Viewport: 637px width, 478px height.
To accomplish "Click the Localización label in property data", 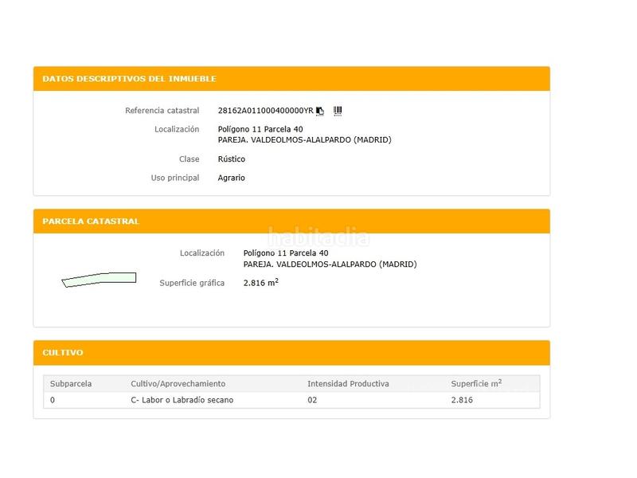I will [175, 129].
